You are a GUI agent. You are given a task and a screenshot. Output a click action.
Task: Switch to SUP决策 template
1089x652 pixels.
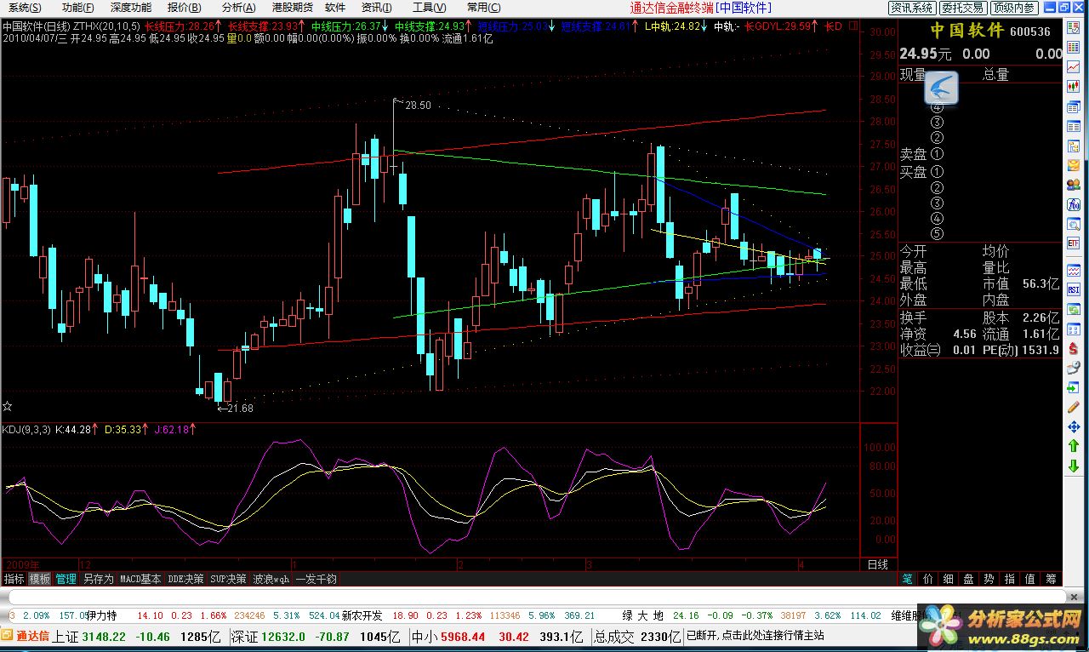(x=228, y=579)
